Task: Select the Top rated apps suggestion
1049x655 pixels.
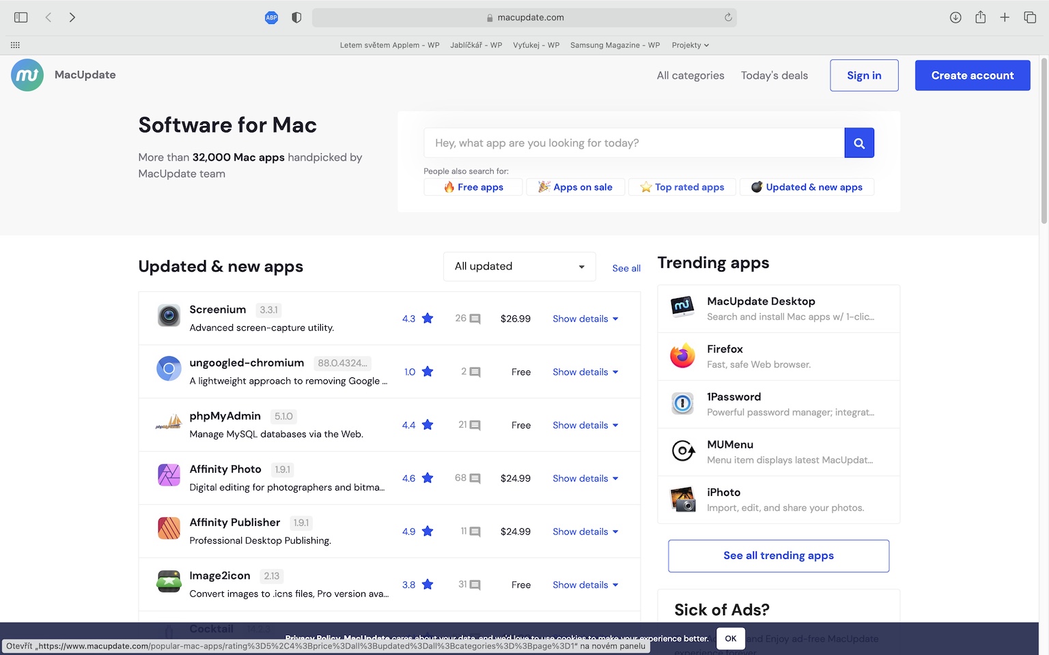Action: coord(682,187)
